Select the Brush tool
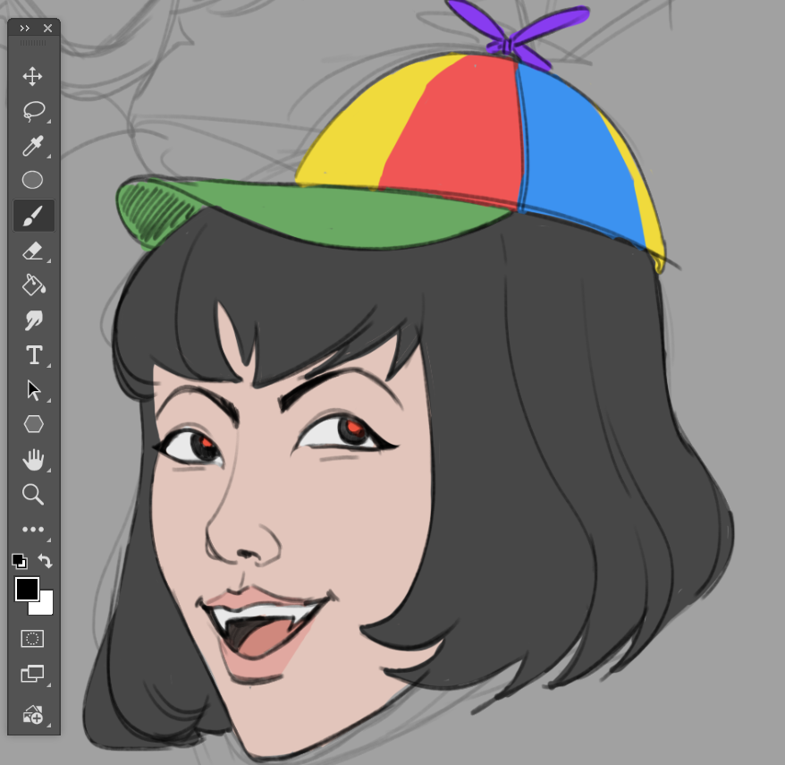Screen dimensions: 785x765 (34, 216)
